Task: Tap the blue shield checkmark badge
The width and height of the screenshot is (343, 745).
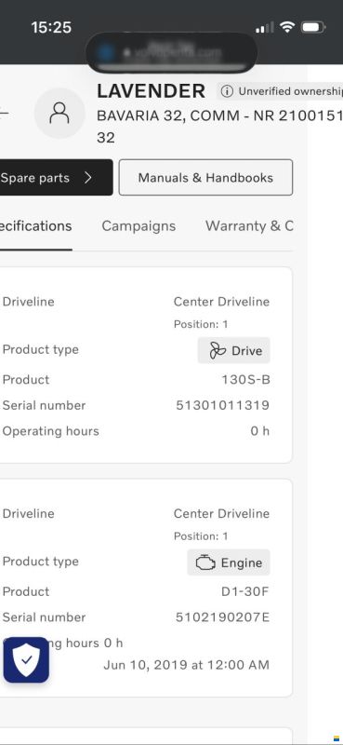Action: tap(26, 660)
